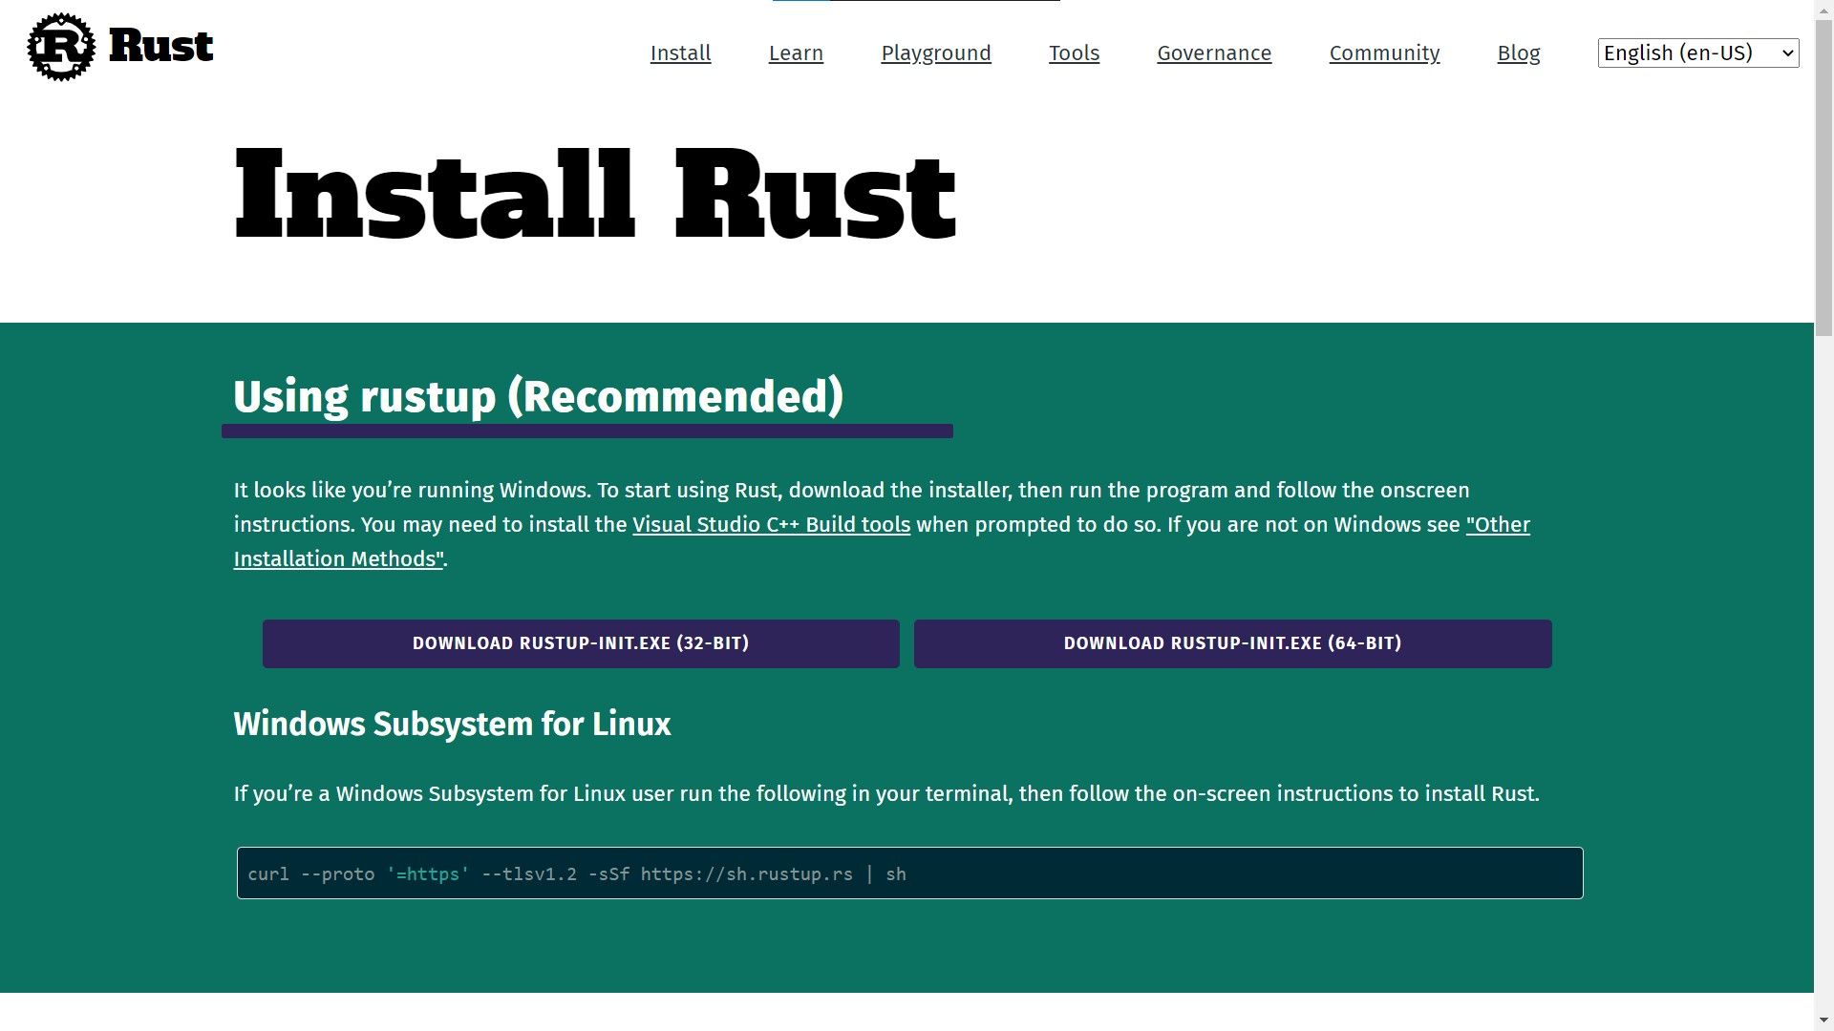Image resolution: width=1834 pixels, height=1031 pixels.
Task: Open the Blog nav link
Action: point(1519,53)
